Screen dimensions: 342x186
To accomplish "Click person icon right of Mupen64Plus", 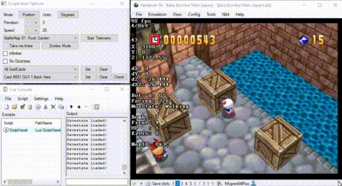I will click(x=254, y=183).
